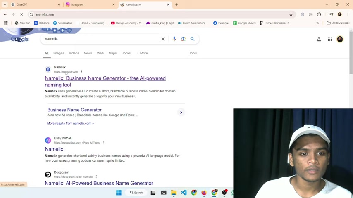Click More results from namelix.com

tap(70, 123)
